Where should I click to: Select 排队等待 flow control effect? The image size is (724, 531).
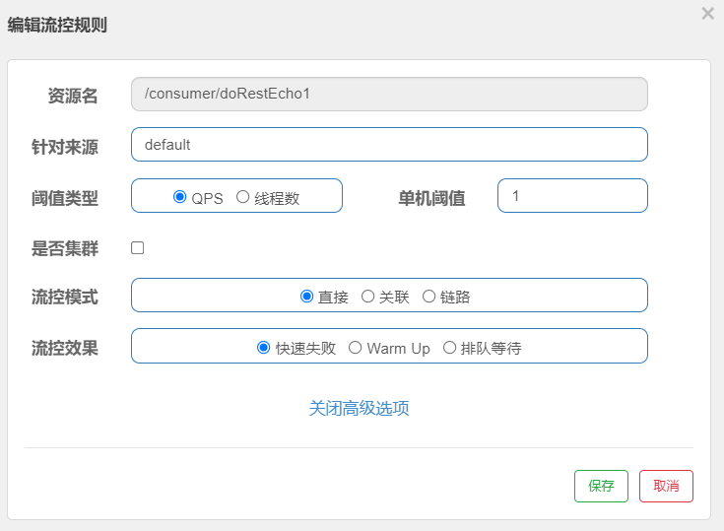point(450,347)
